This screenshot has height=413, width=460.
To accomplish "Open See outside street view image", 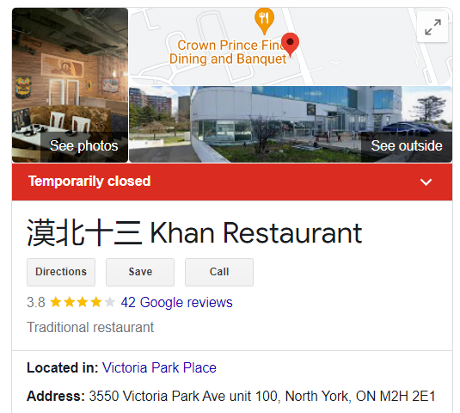I will pos(291,124).
